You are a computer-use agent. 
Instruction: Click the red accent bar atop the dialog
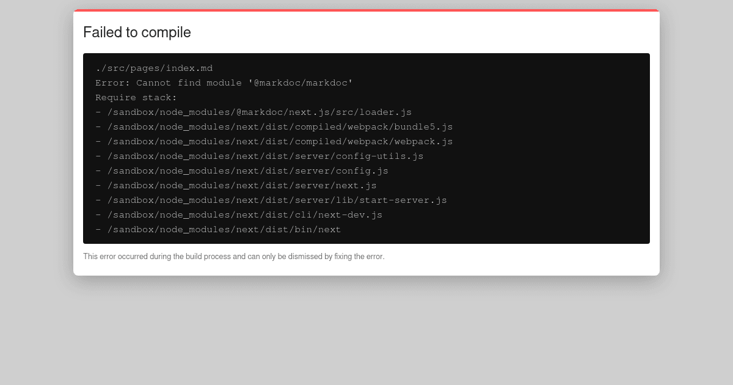pyautogui.click(x=366, y=10)
